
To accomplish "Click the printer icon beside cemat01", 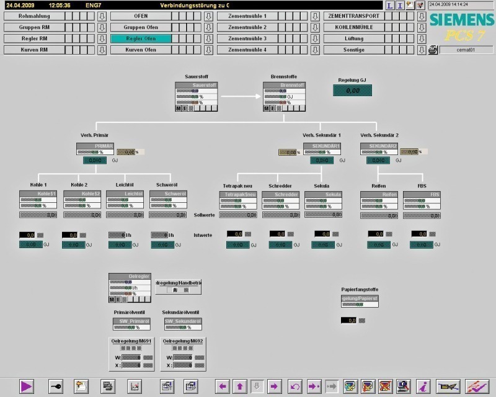I will tap(433, 50).
